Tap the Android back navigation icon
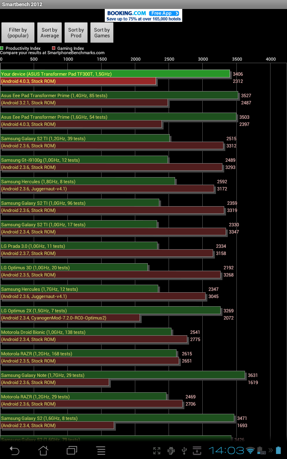 click(14, 450)
